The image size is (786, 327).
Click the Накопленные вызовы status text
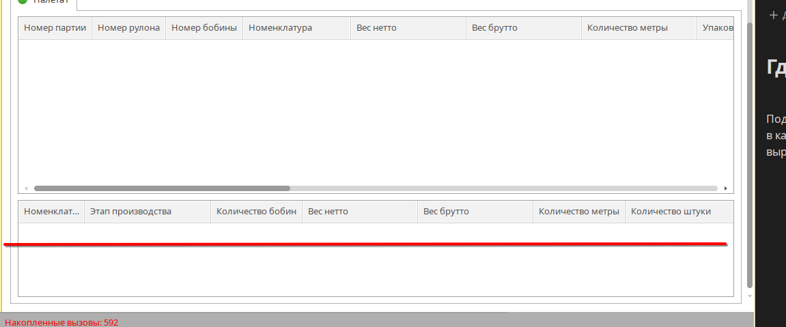pos(61,322)
